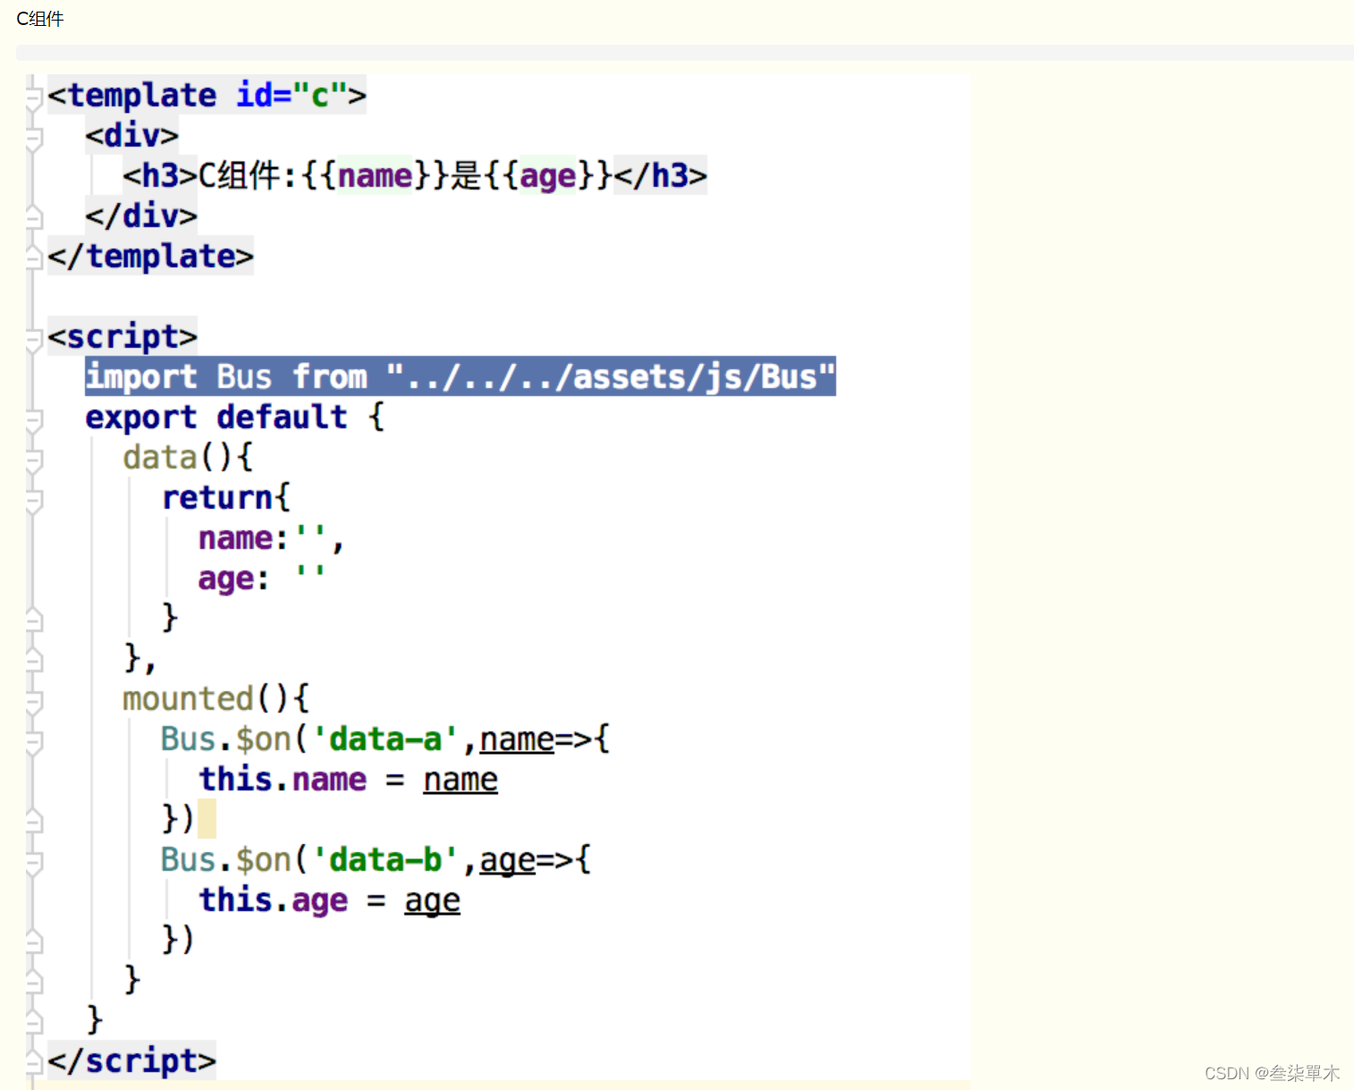Click the 'mounted(){' hook declaration

[x=216, y=698]
